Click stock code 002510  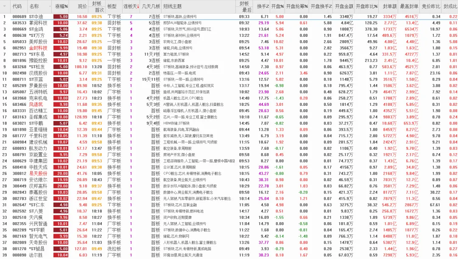19,218
